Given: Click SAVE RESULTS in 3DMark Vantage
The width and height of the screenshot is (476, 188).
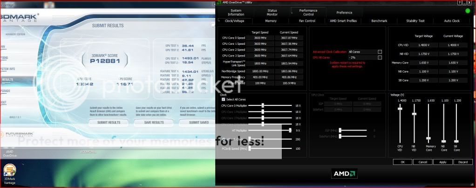Looking at the screenshot, I should pyautogui.click(x=154, y=123).
